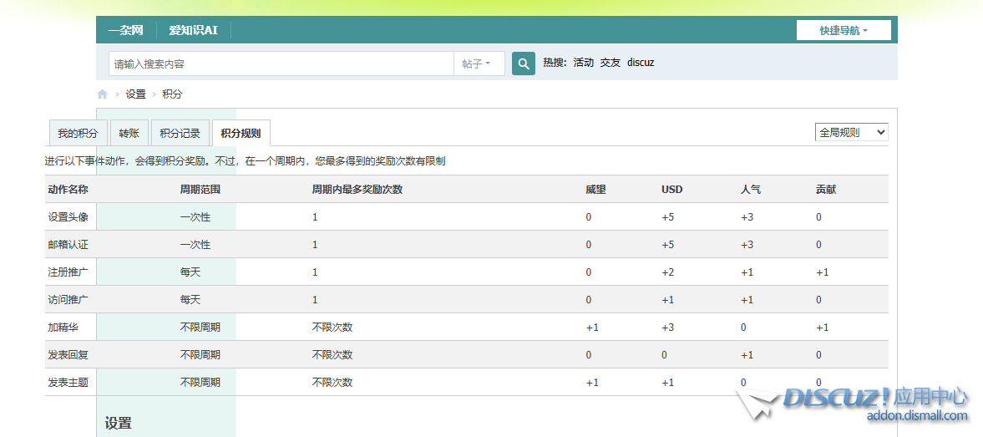Select the 积分规则 tab
The height and width of the screenshot is (437, 983).
[x=241, y=134]
